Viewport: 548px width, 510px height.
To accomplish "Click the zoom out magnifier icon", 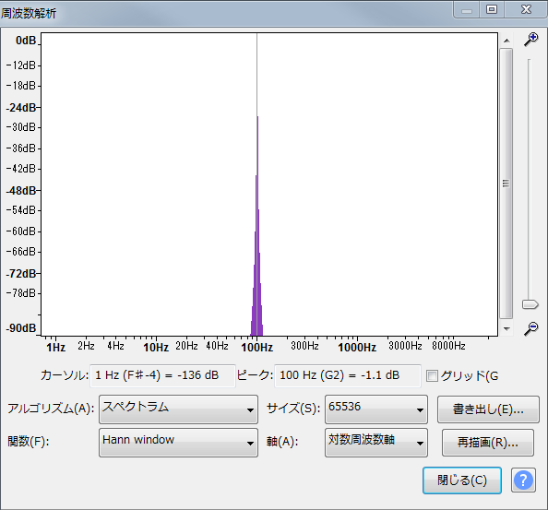I will (x=530, y=328).
